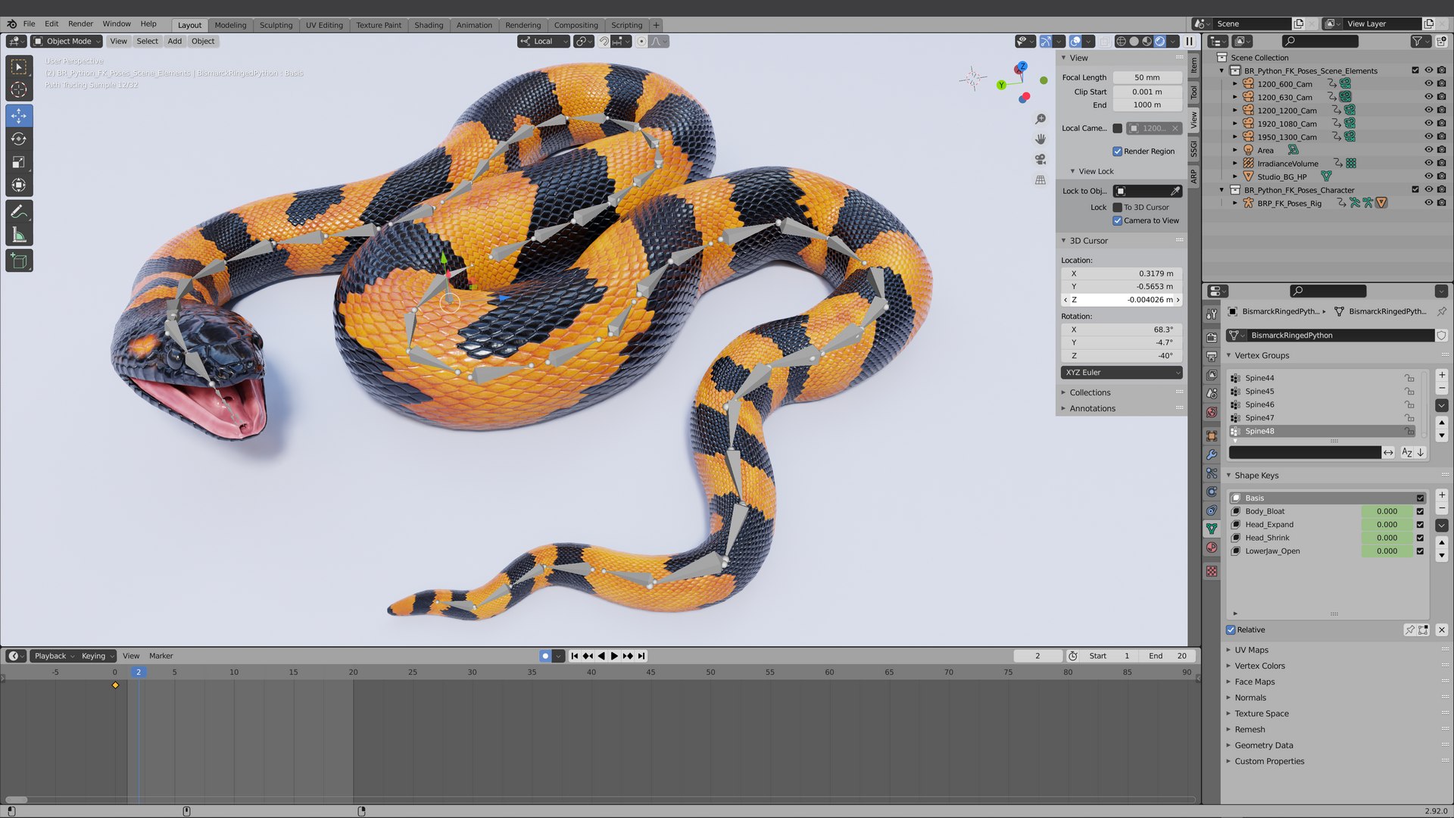Open the Object Mode dropdown
The width and height of the screenshot is (1454, 818).
click(x=67, y=42)
